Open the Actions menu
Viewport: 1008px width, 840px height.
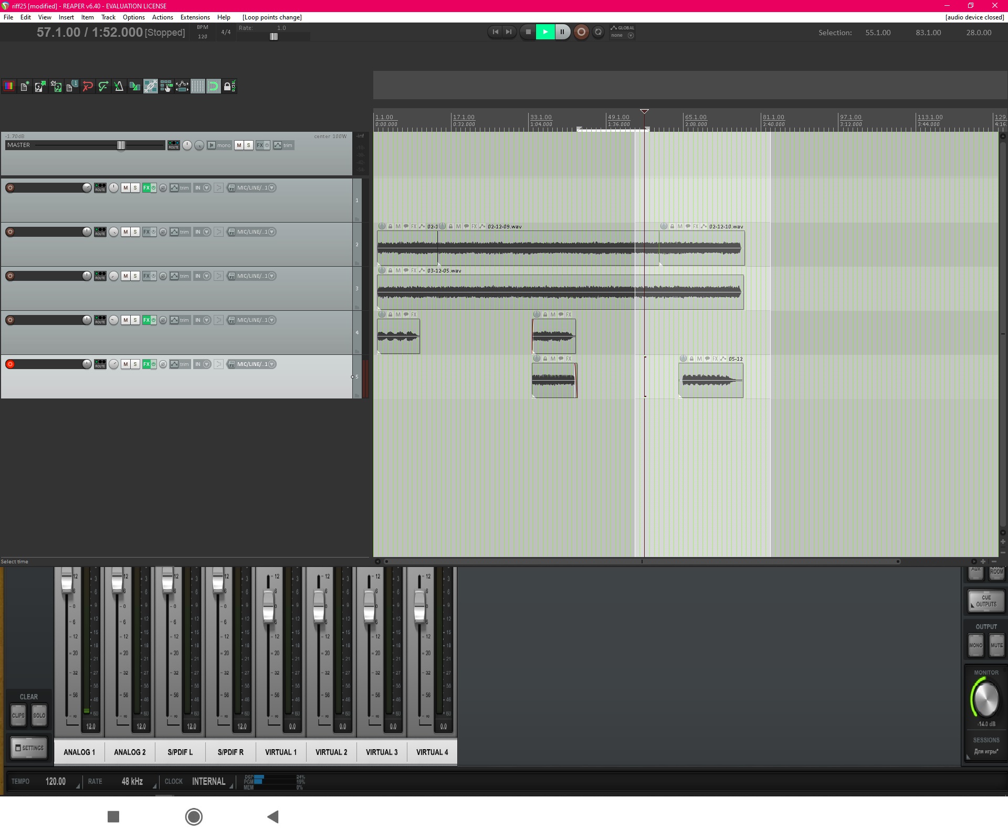[x=162, y=17]
